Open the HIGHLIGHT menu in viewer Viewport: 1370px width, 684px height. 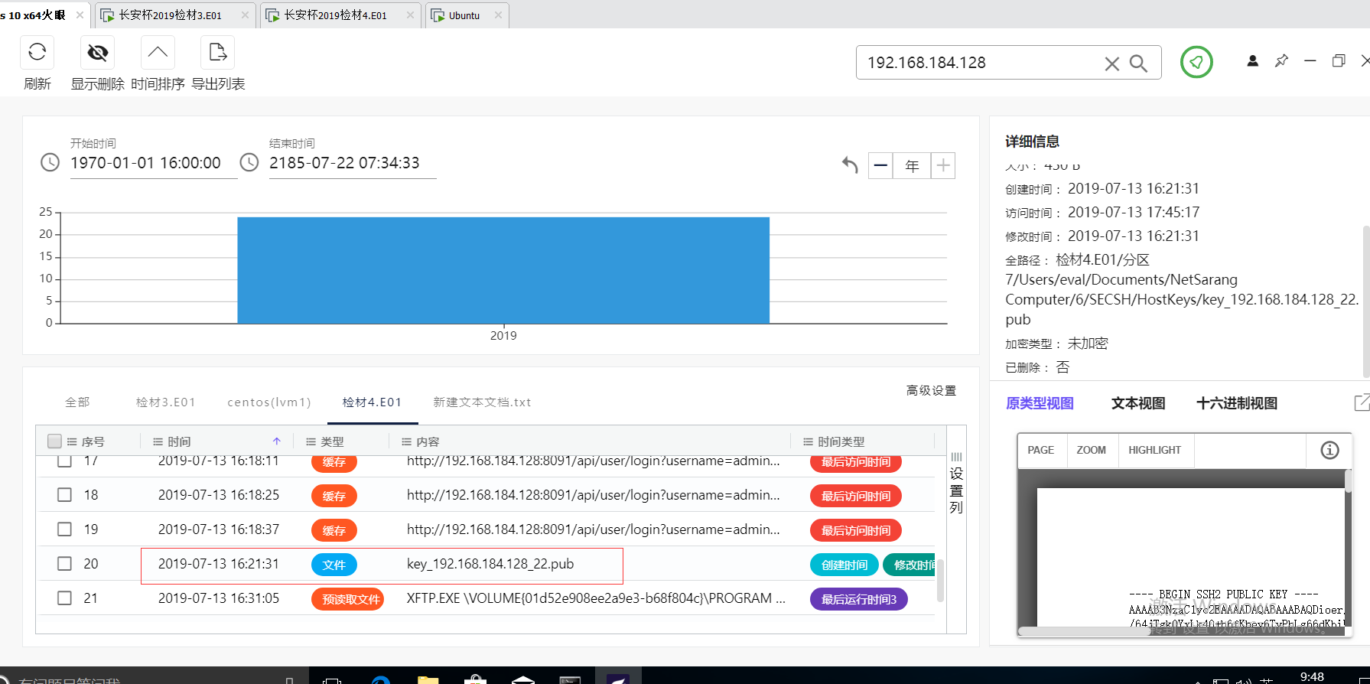(1154, 450)
